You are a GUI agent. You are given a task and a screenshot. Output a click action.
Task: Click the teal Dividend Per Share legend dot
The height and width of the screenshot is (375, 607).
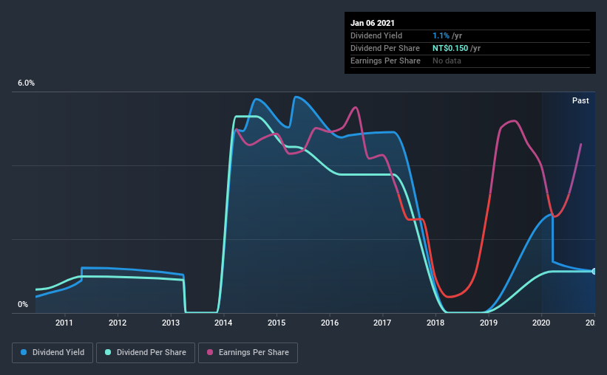(108, 352)
